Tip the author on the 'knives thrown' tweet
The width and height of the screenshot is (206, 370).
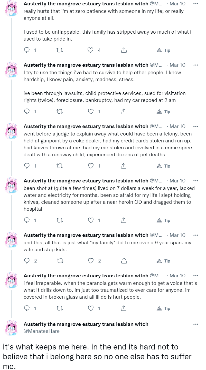[164, 166]
